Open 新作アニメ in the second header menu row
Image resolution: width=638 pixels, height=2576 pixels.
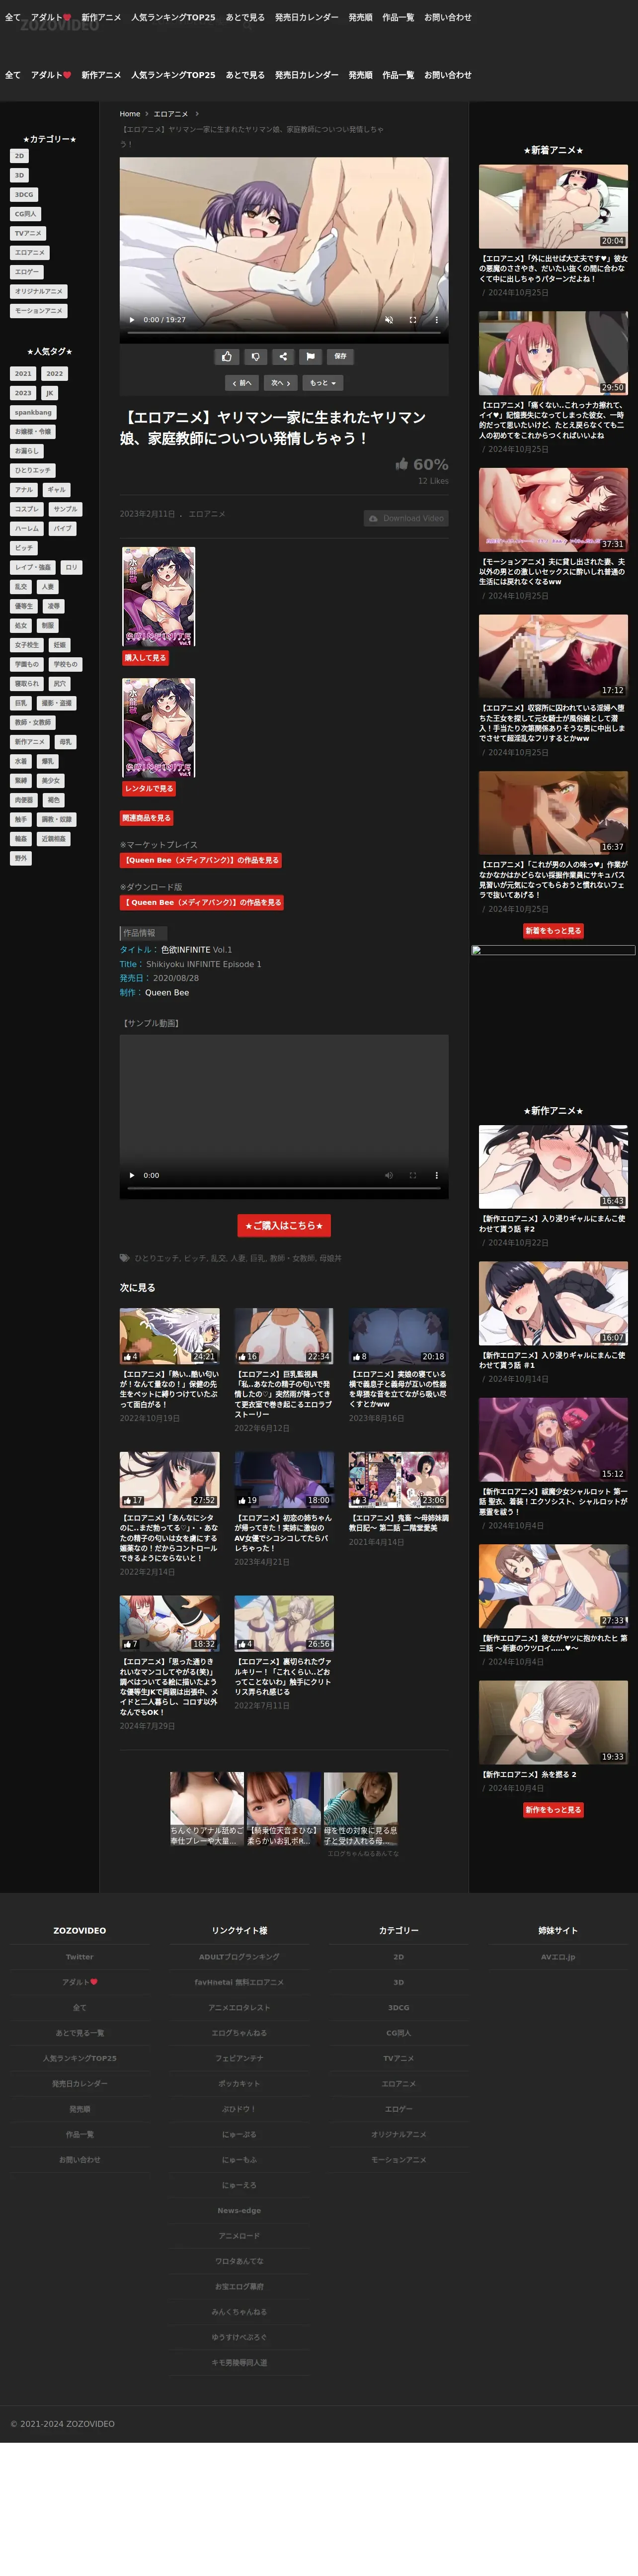click(101, 75)
